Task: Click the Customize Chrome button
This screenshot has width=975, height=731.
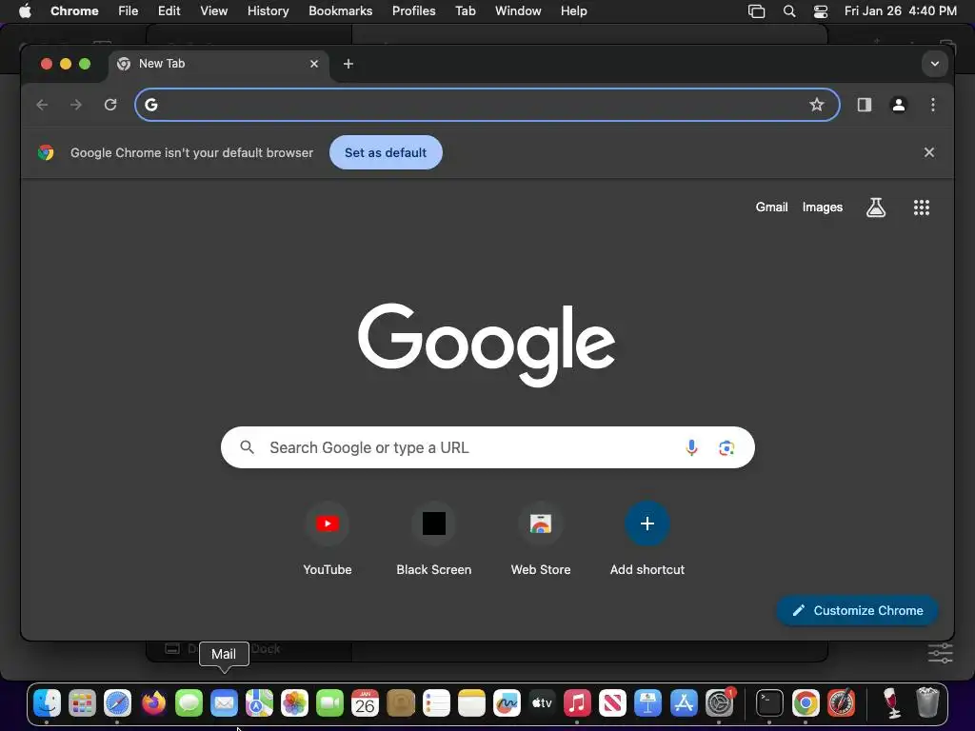Action: point(857,610)
